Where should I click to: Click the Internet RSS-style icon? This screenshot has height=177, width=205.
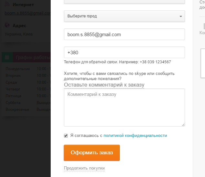[7, 4]
